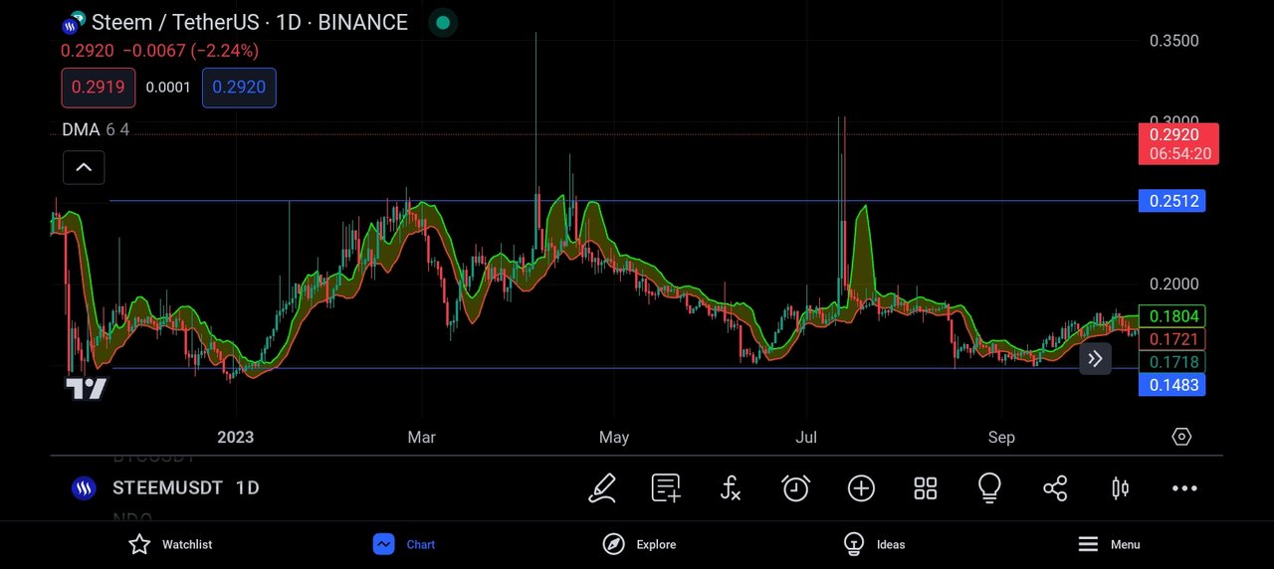
Task: Tap the 2023 time axis label
Action: 236,437
